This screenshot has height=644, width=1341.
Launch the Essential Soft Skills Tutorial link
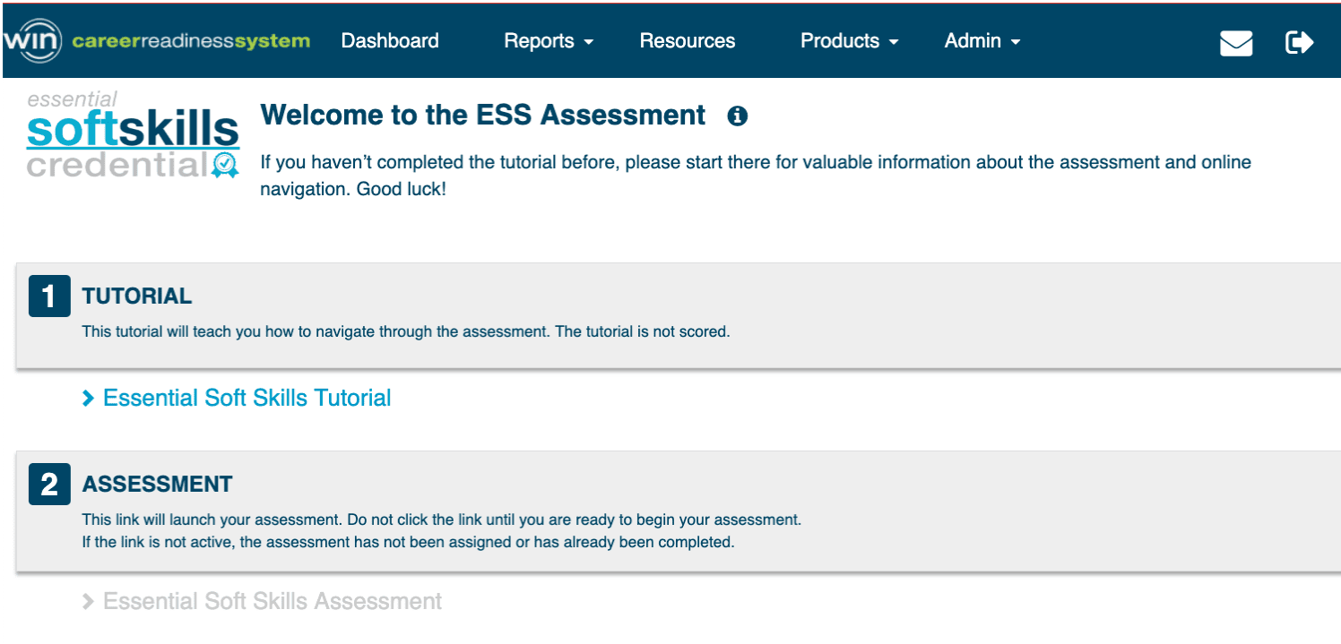pos(247,399)
